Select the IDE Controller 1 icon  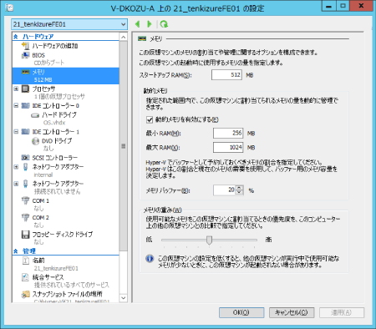coord(25,132)
